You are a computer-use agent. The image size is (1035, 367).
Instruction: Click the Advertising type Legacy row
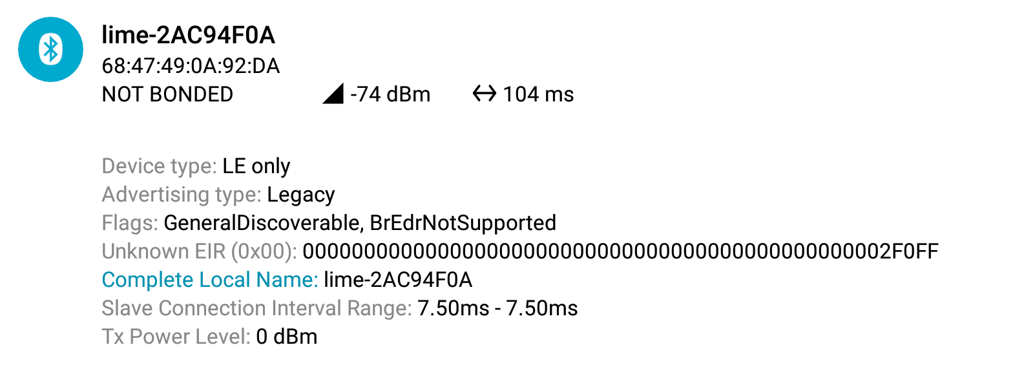tap(218, 194)
